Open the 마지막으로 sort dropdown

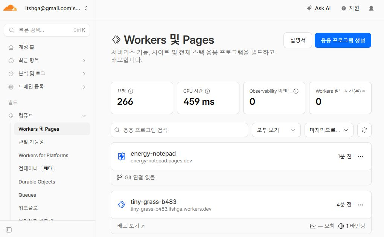click(x=329, y=130)
